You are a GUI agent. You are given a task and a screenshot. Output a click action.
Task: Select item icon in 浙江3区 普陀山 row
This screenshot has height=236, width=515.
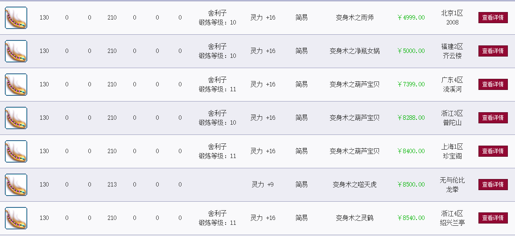[x=16, y=118]
